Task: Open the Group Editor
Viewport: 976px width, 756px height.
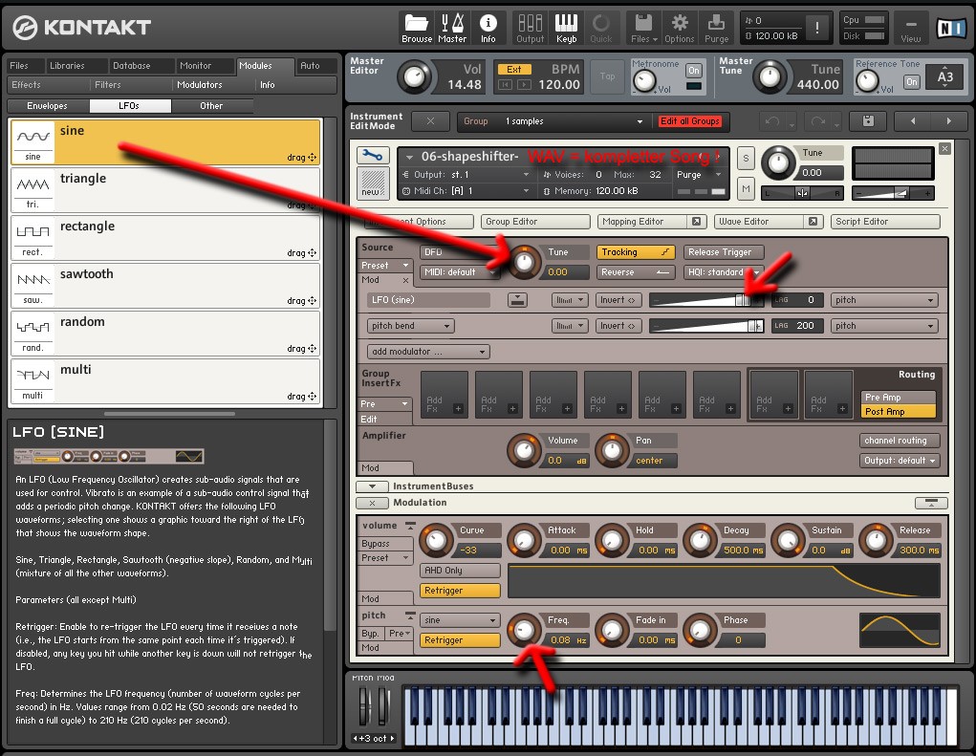Action: point(535,222)
